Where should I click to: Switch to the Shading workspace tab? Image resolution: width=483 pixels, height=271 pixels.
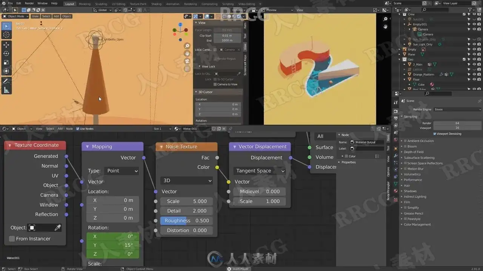click(156, 4)
